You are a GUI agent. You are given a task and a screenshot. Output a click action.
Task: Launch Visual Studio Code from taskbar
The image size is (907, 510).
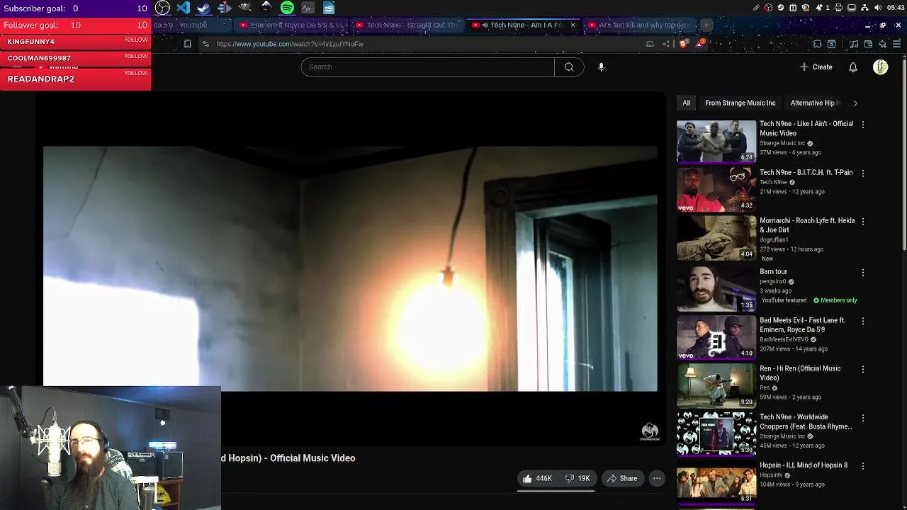pyautogui.click(x=184, y=8)
